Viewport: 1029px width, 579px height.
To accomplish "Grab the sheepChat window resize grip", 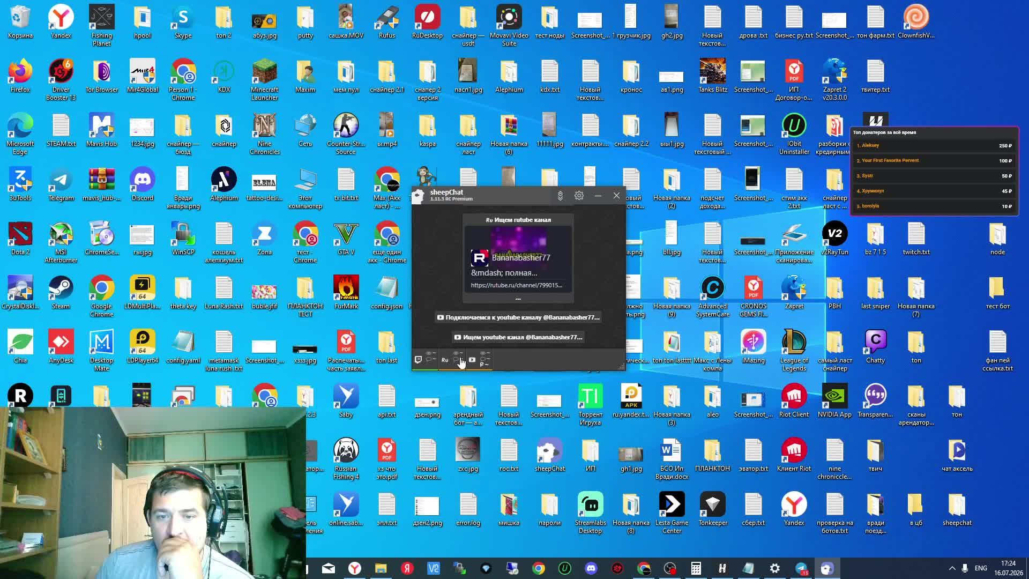I will coord(621,367).
